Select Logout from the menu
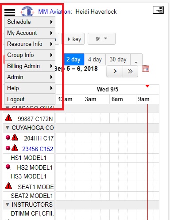 tap(30, 99)
